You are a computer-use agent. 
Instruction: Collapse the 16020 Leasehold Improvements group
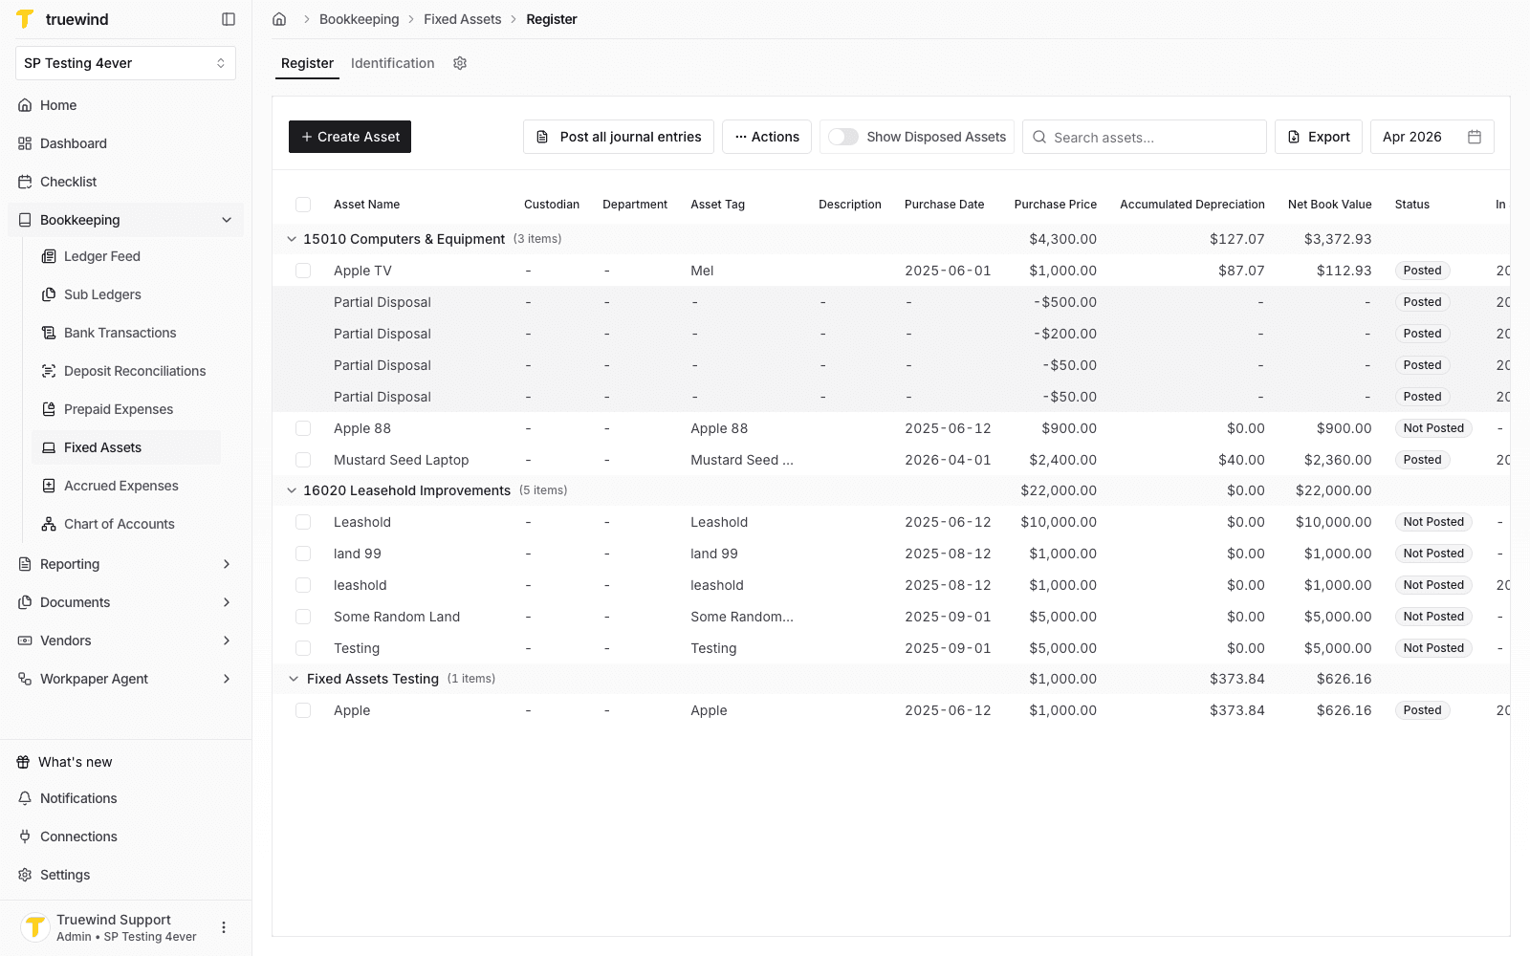point(292,490)
